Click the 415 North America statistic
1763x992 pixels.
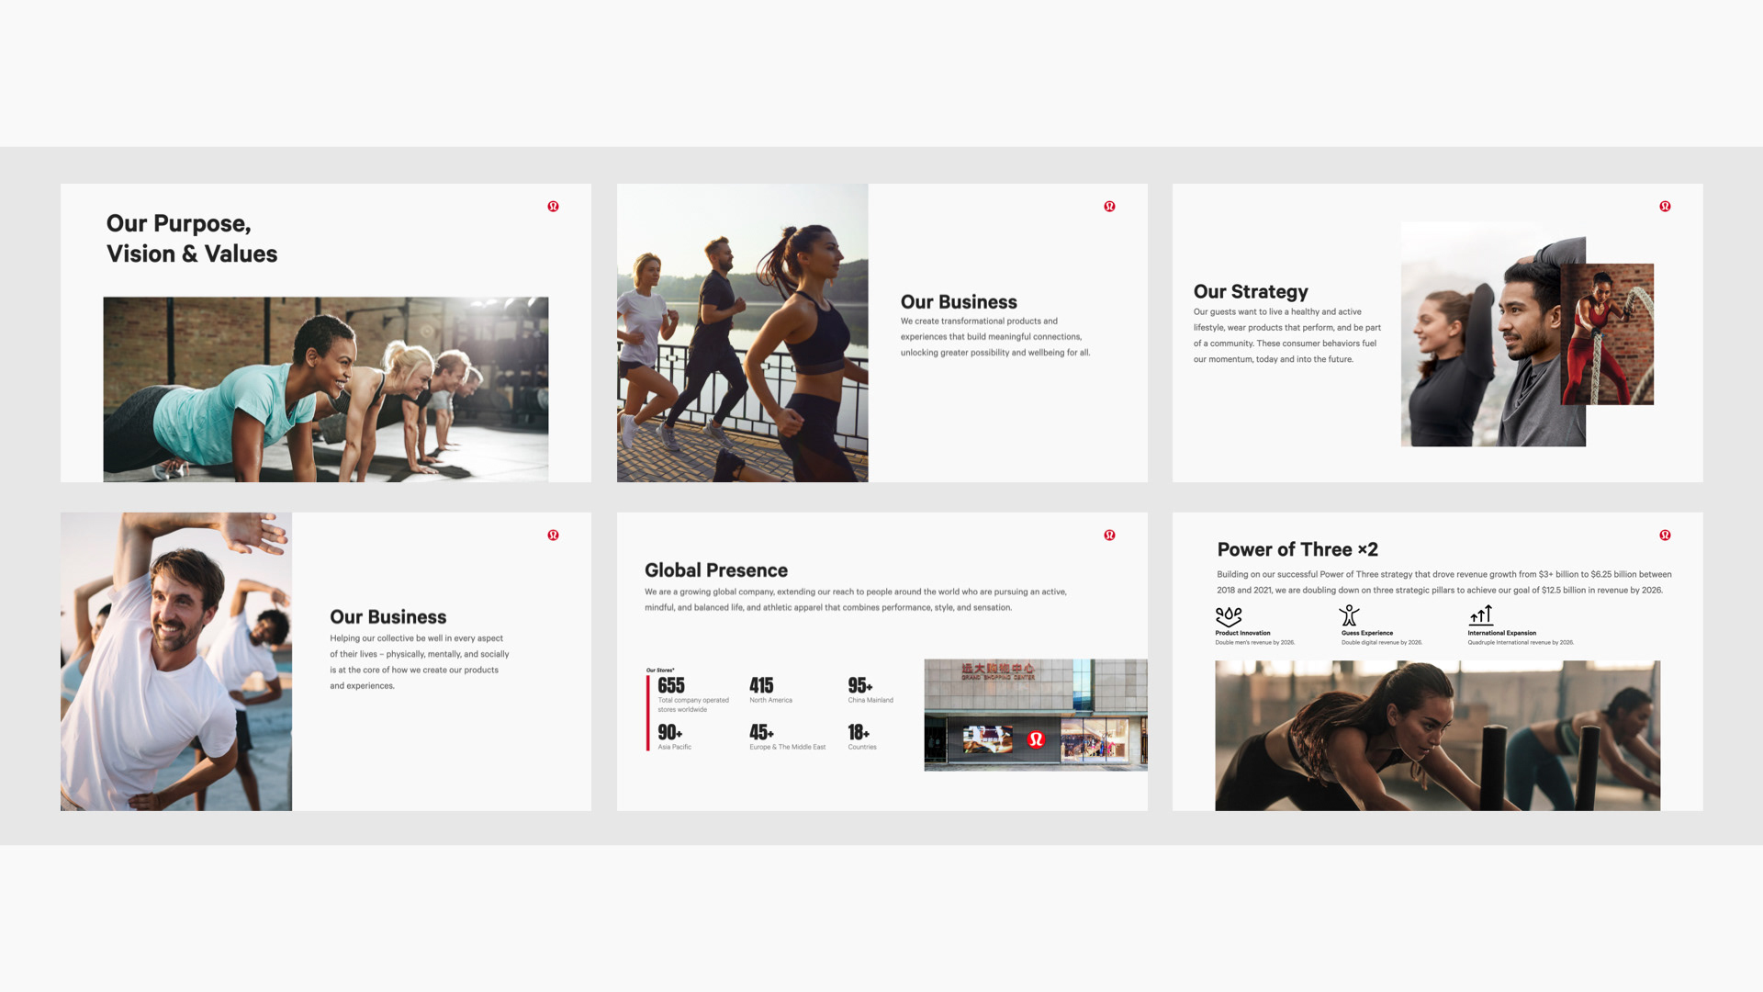(x=761, y=686)
